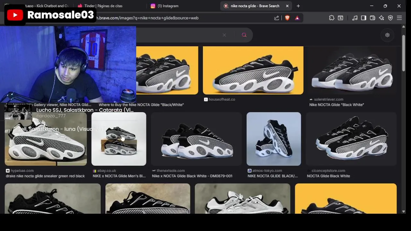Open the houseofheat.co source link
The height and width of the screenshot is (231, 411).
220,99
